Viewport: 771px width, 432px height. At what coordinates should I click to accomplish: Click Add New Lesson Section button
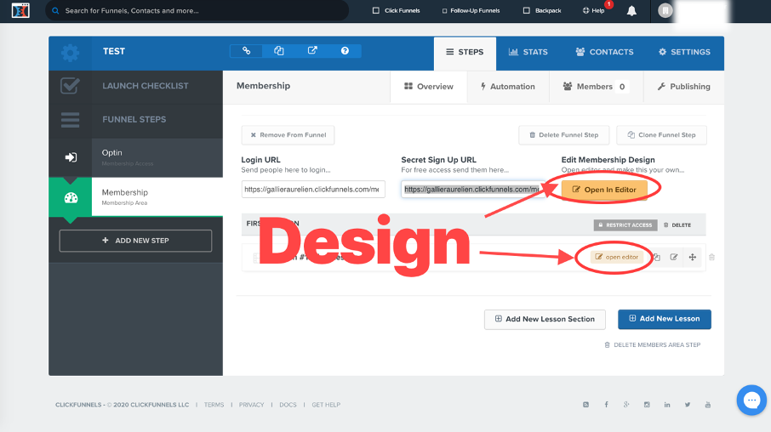coord(545,320)
